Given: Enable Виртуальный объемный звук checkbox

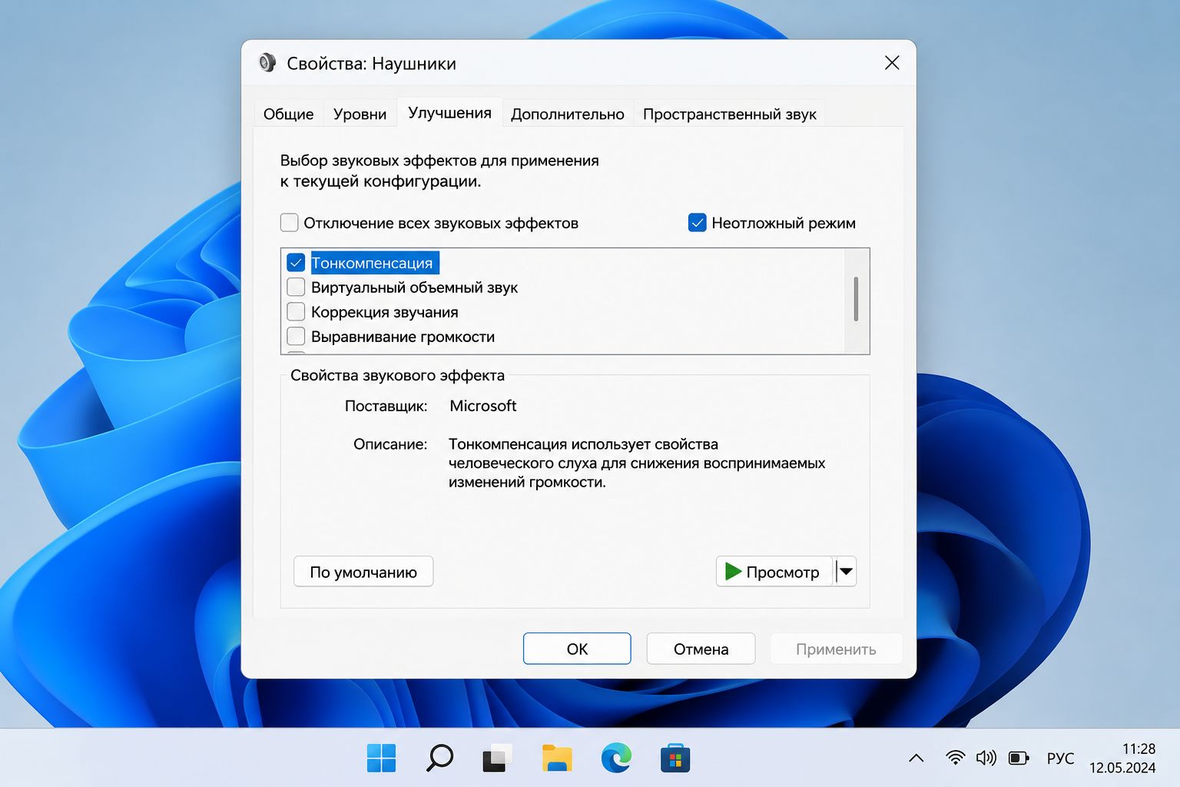Looking at the screenshot, I should 296,287.
